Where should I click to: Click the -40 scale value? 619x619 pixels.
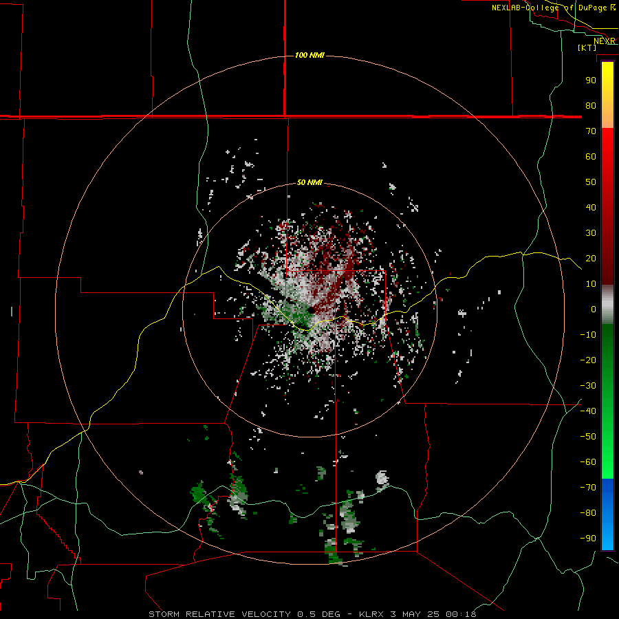[x=588, y=411]
